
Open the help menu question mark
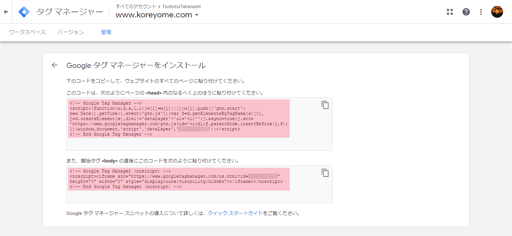click(466, 12)
